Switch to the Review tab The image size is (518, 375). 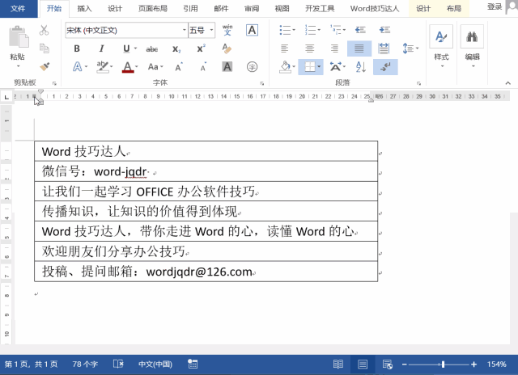tap(252, 9)
